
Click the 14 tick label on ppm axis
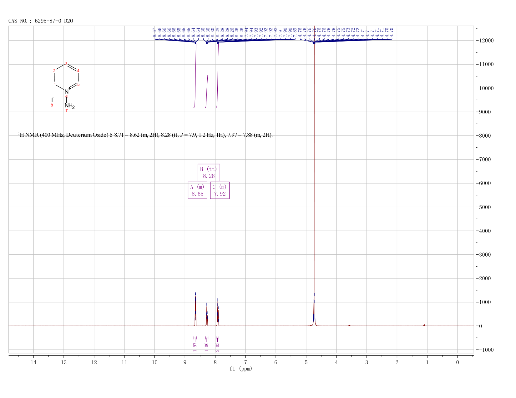click(33, 362)
